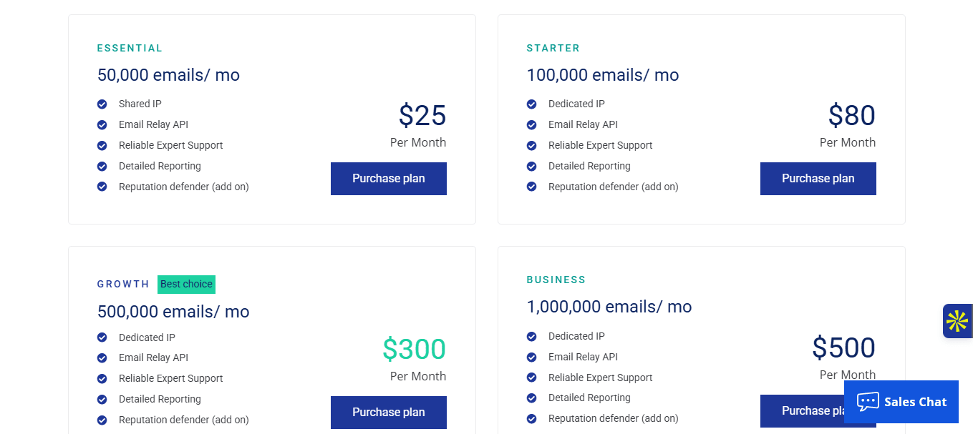The width and height of the screenshot is (973, 434).
Task: Click checkmark next to Business Detailed Reporting
Action: pos(531,398)
